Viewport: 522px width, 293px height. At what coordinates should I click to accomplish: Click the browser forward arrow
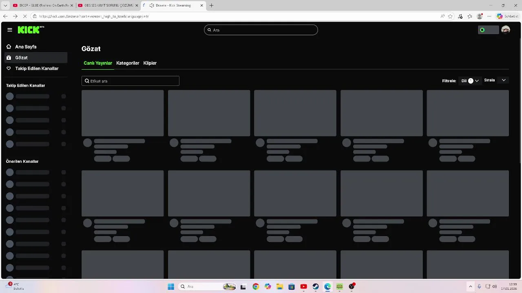pos(15,16)
